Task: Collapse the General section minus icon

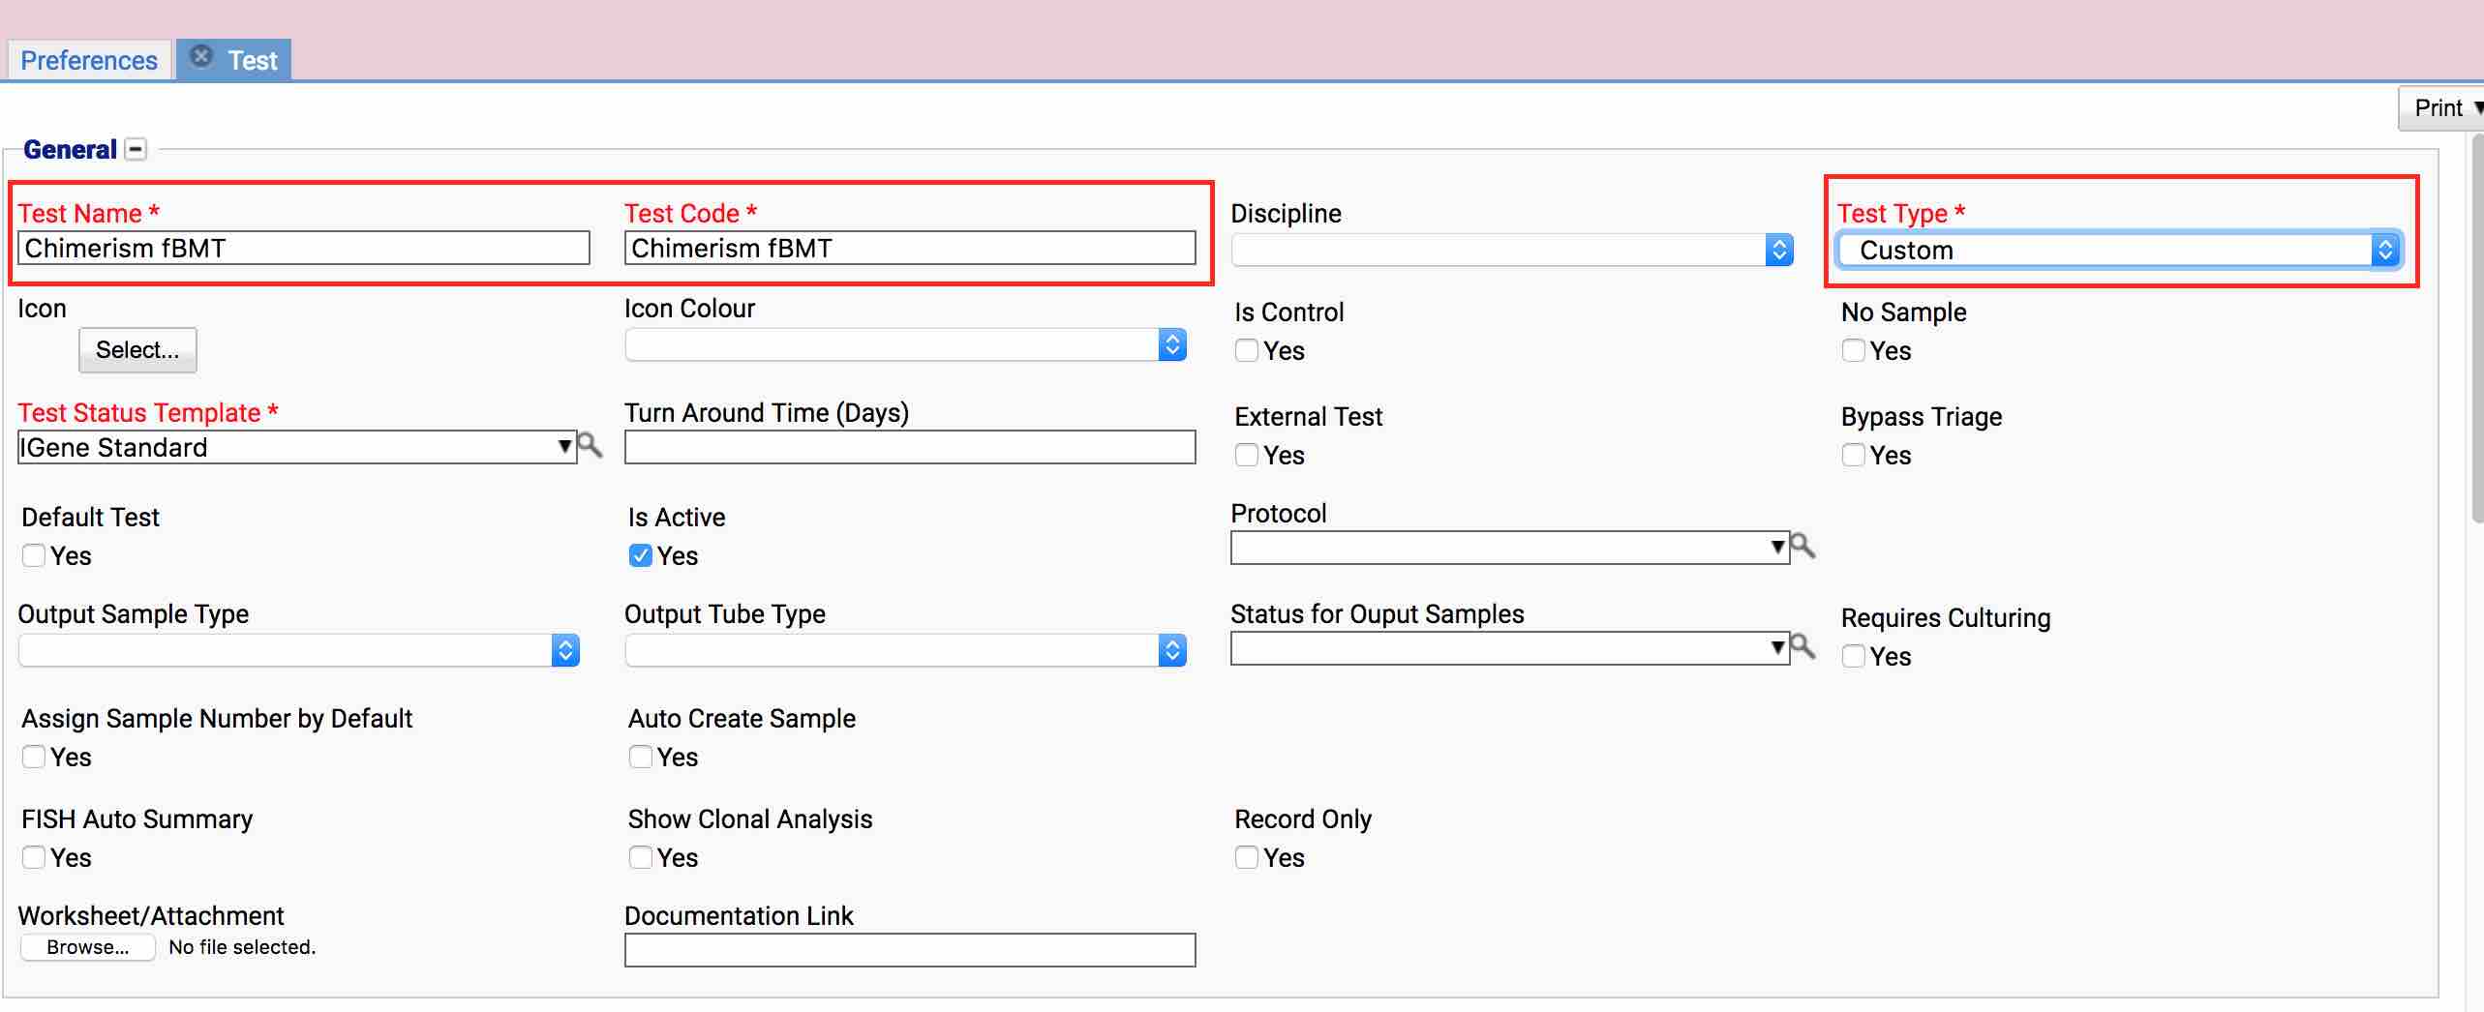Action: click(136, 150)
